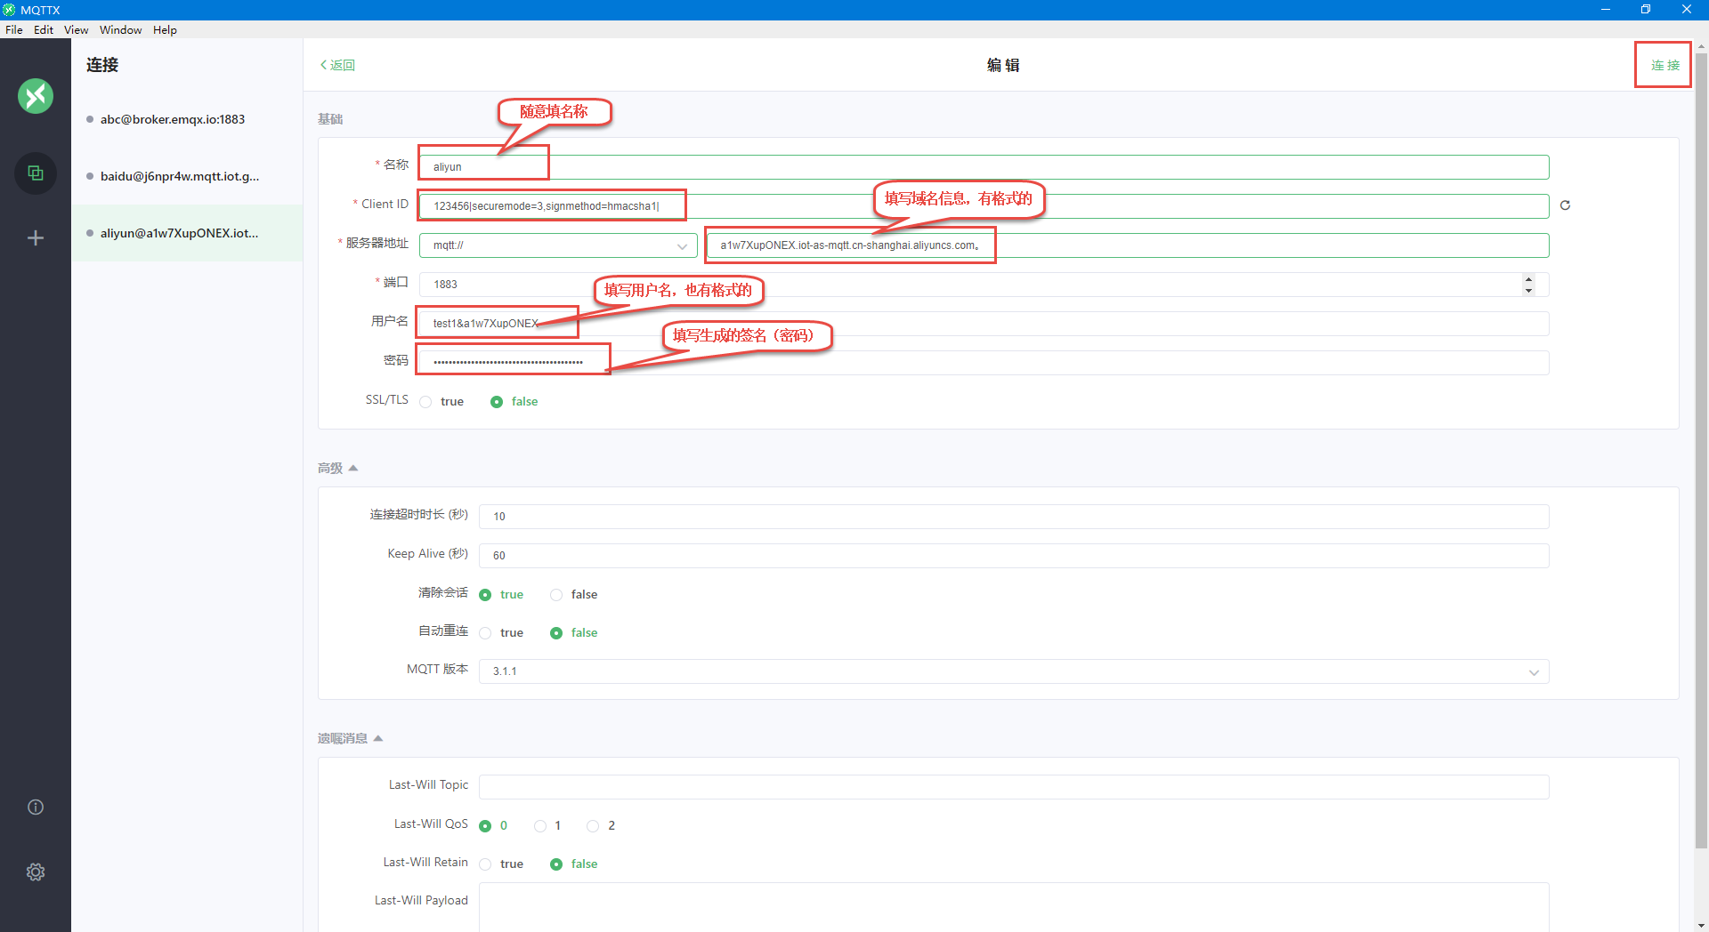Set SSL/TLS to true
Screen dimensions: 1709x932
(x=441, y=402)
